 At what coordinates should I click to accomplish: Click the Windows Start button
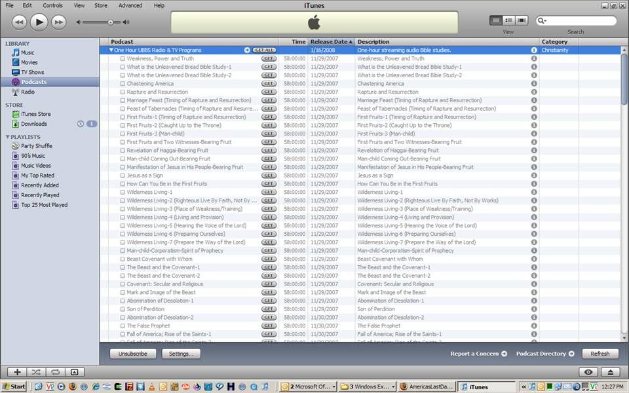coord(14,386)
